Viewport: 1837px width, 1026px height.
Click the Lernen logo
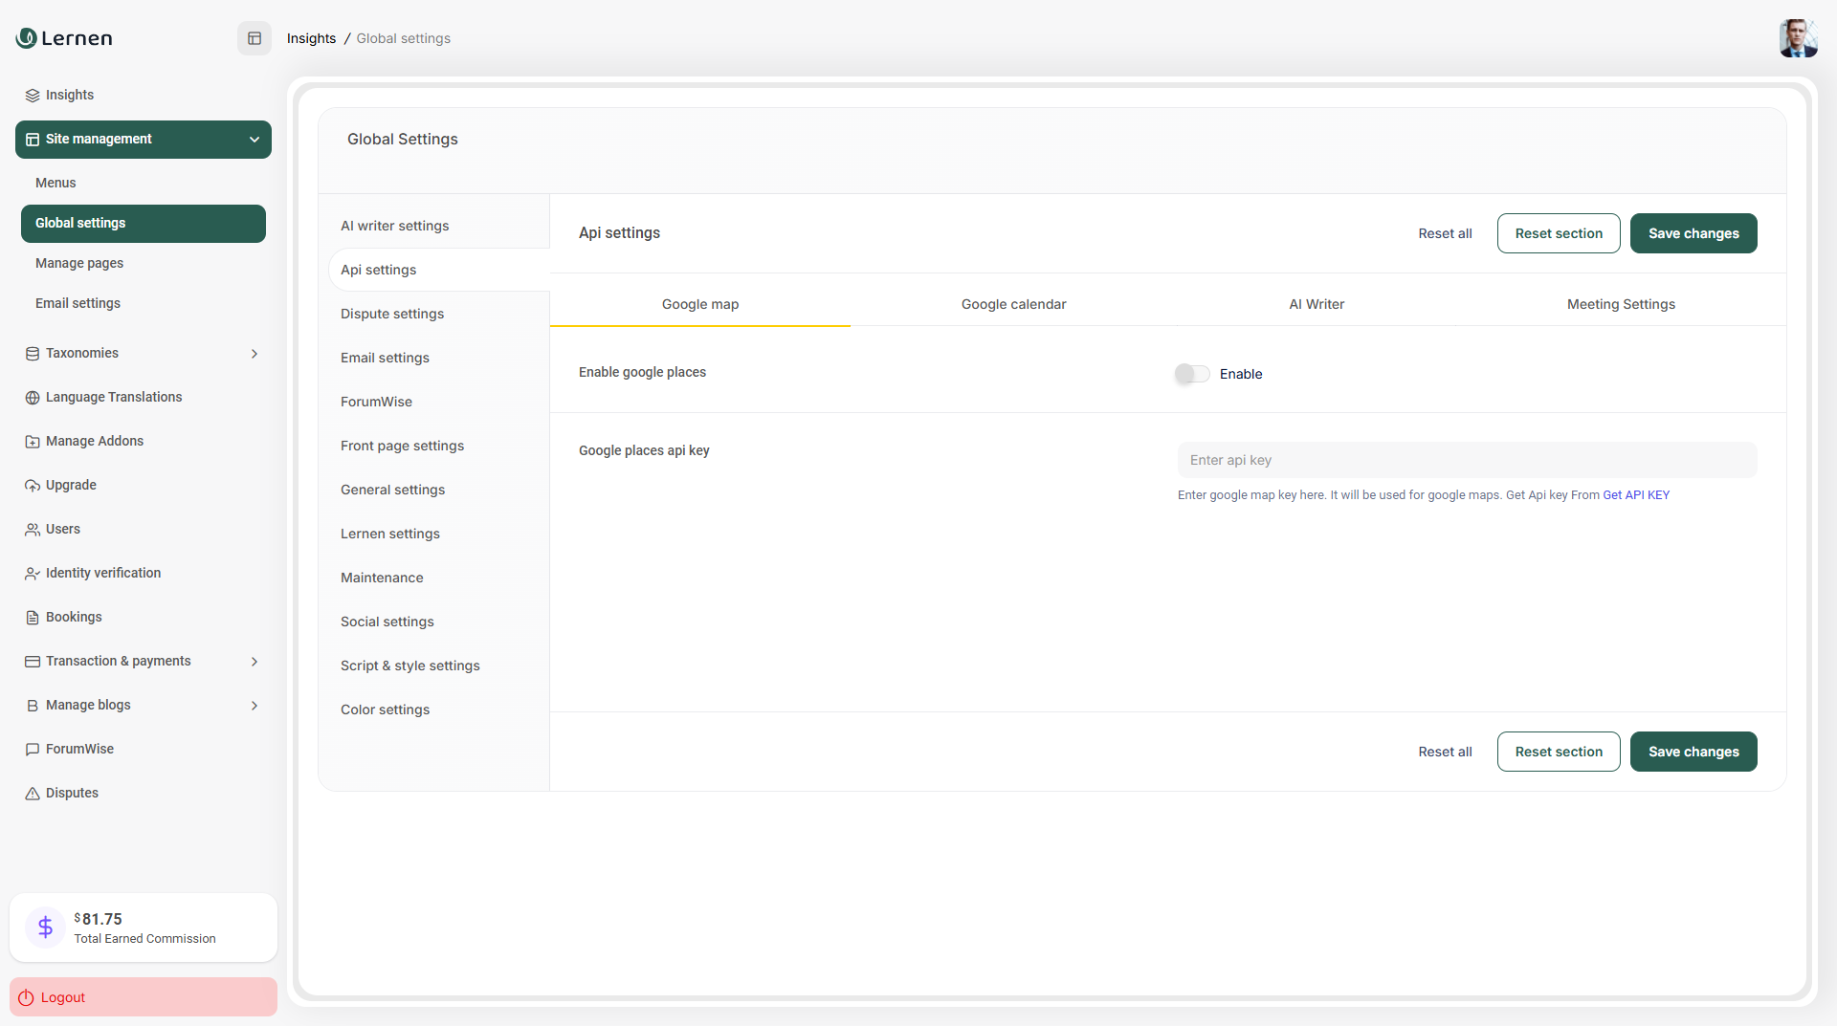click(x=63, y=38)
